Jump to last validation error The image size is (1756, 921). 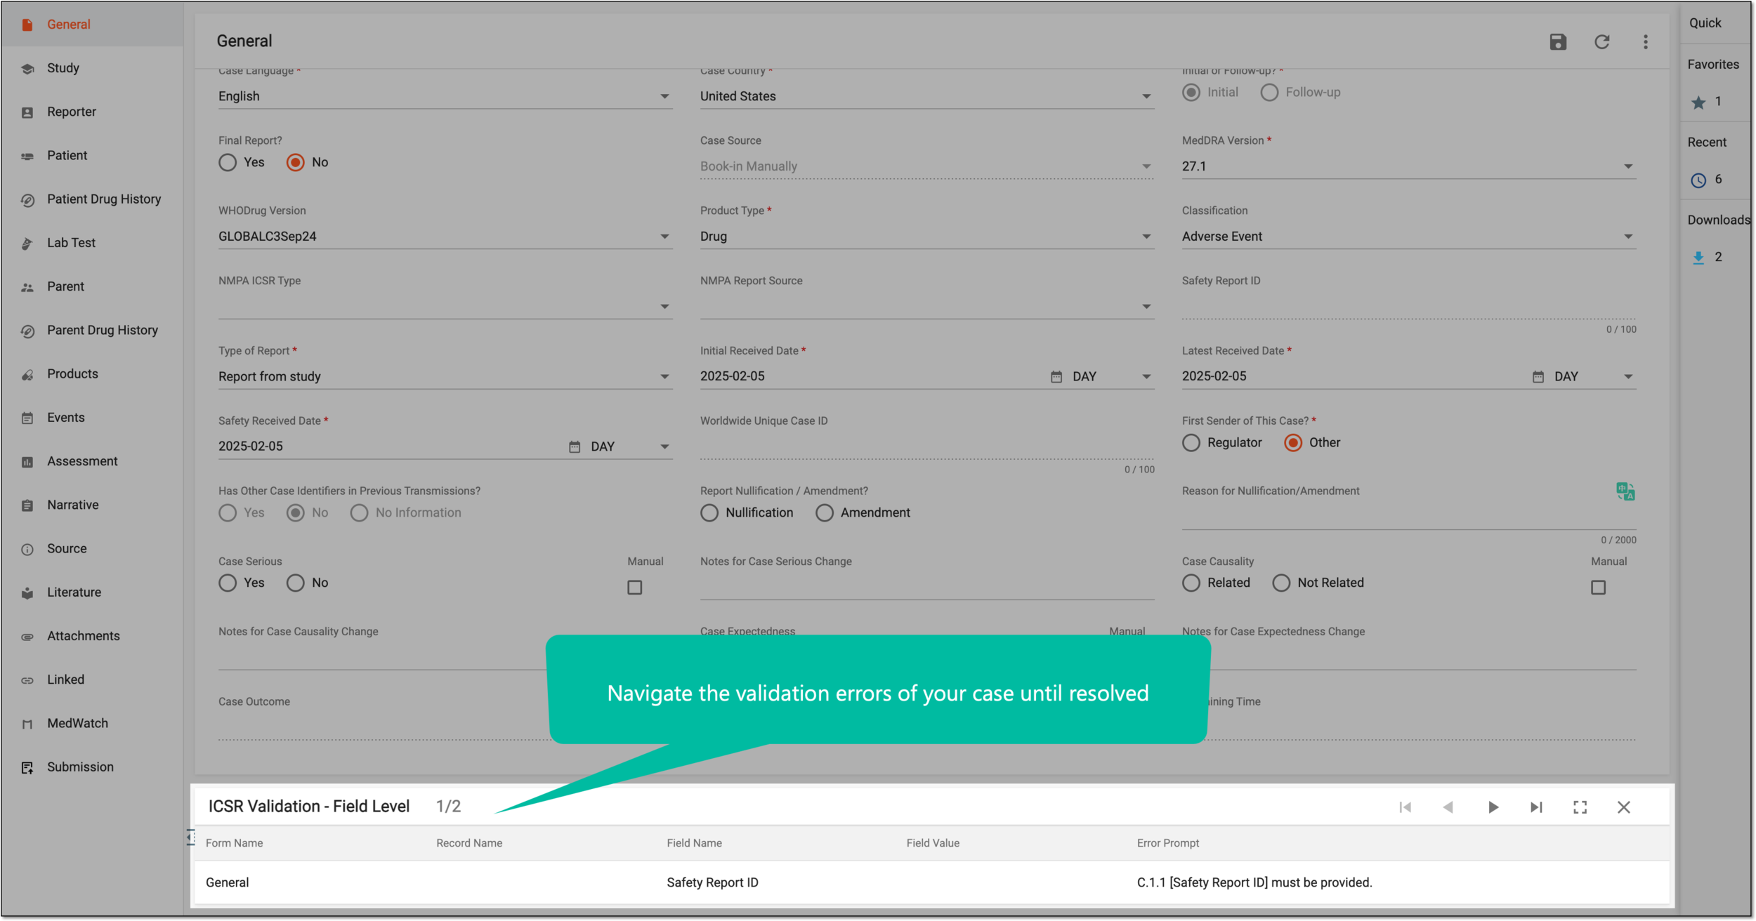click(1536, 807)
